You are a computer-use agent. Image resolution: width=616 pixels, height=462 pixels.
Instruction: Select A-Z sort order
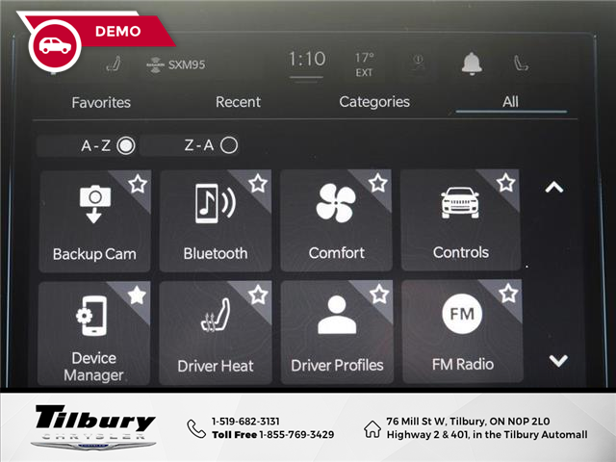click(125, 146)
